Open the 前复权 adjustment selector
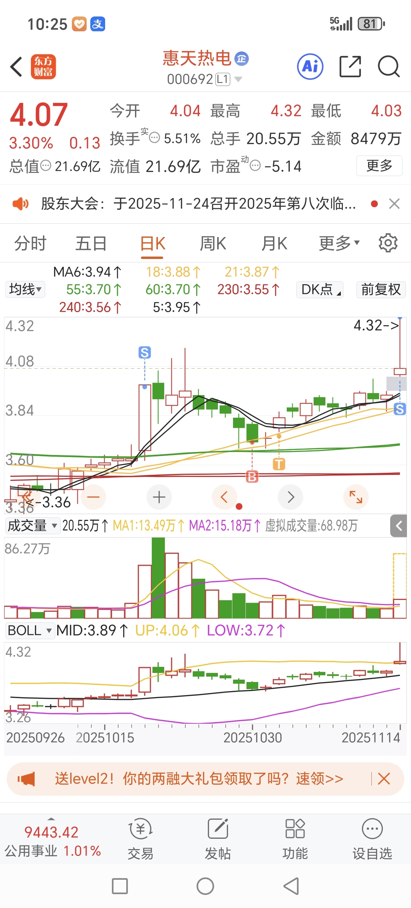This screenshot has height=908, width=411. [381, 290]
